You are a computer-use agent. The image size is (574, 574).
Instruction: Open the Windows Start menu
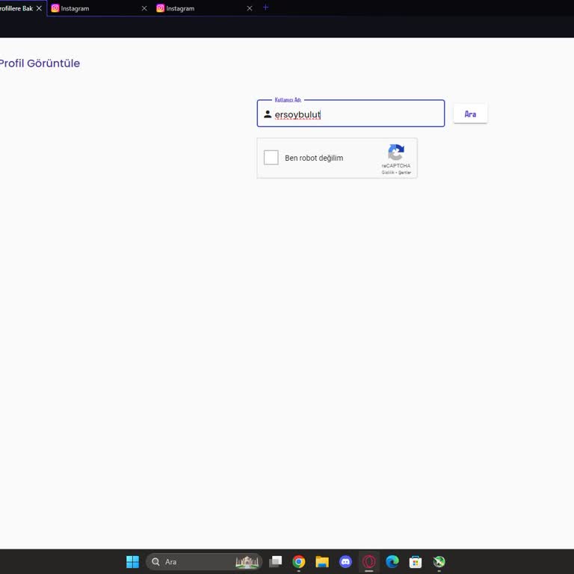(x=132, y=561)
